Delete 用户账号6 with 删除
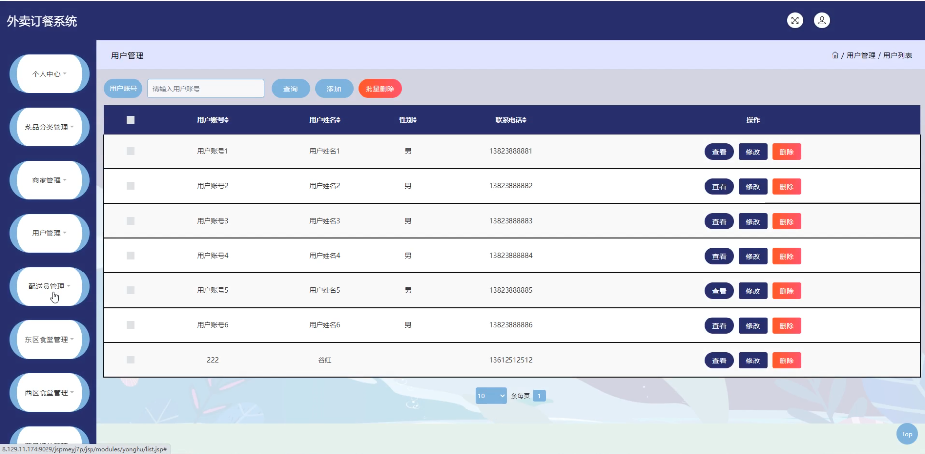Screen dimensions: 925x454 (786, 325)
